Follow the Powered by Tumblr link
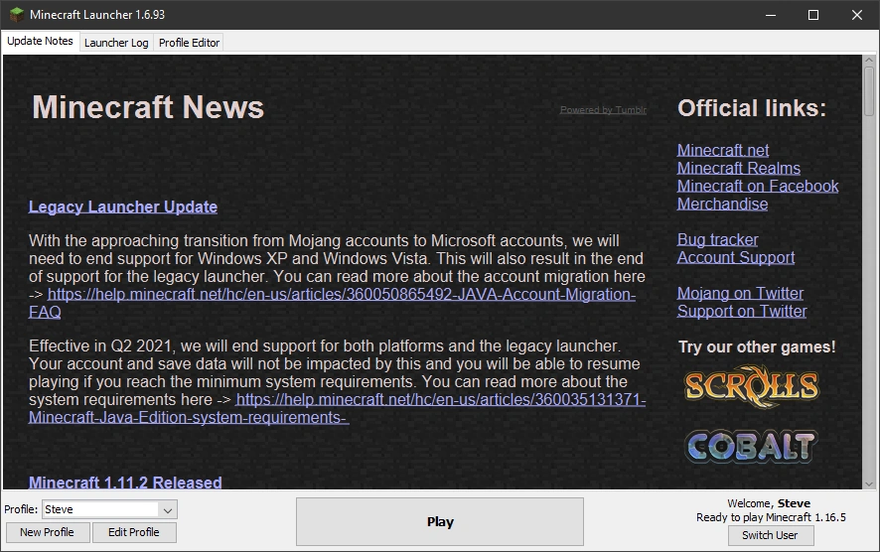Screen dimensions: 880x552 (603, 110)
